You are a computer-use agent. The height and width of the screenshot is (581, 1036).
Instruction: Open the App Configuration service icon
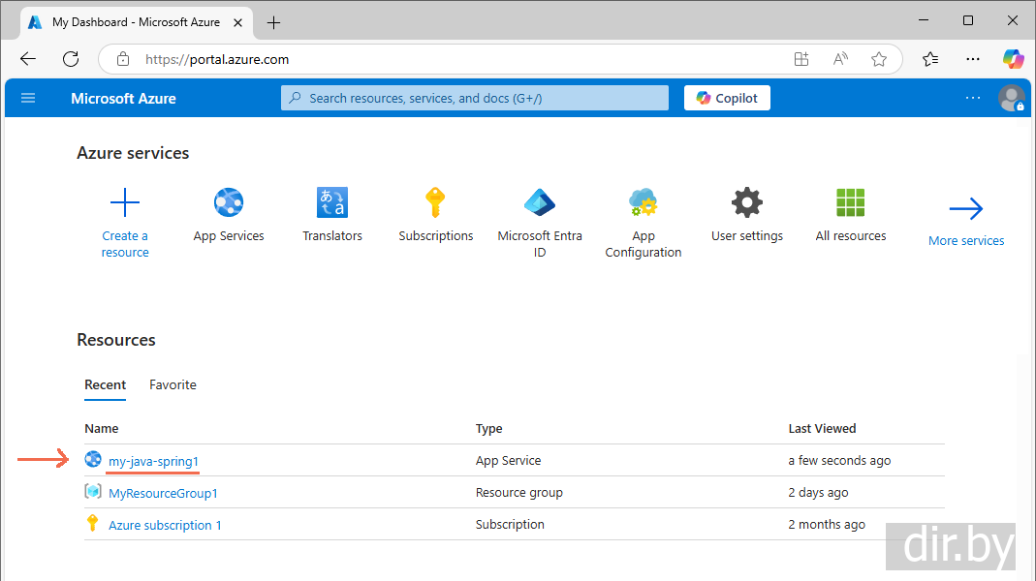(644, 203)
